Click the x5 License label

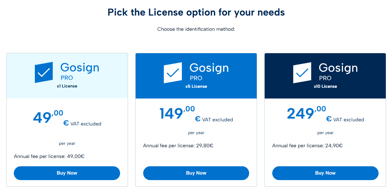[196, 86]
